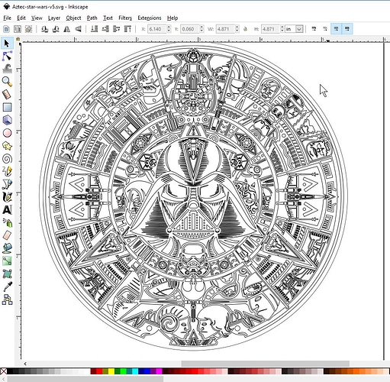390x382 pixels.
Task: Select the Ellipse circle tool
Action: [x=7, y=133]
